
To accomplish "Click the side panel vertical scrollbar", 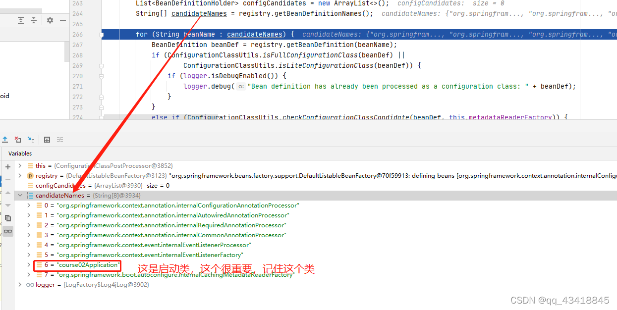I will [x=67, y=52].
